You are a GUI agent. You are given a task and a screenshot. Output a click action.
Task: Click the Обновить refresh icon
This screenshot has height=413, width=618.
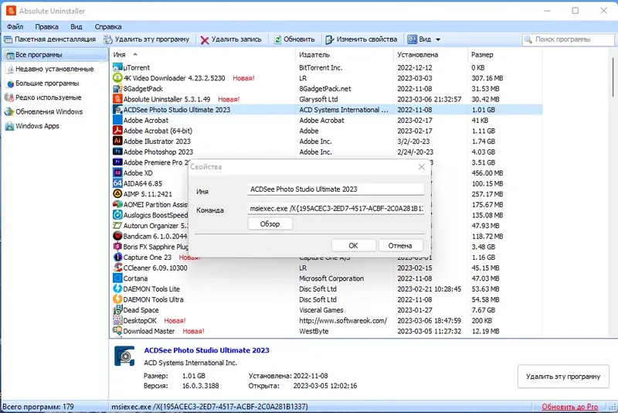[278, 39]
